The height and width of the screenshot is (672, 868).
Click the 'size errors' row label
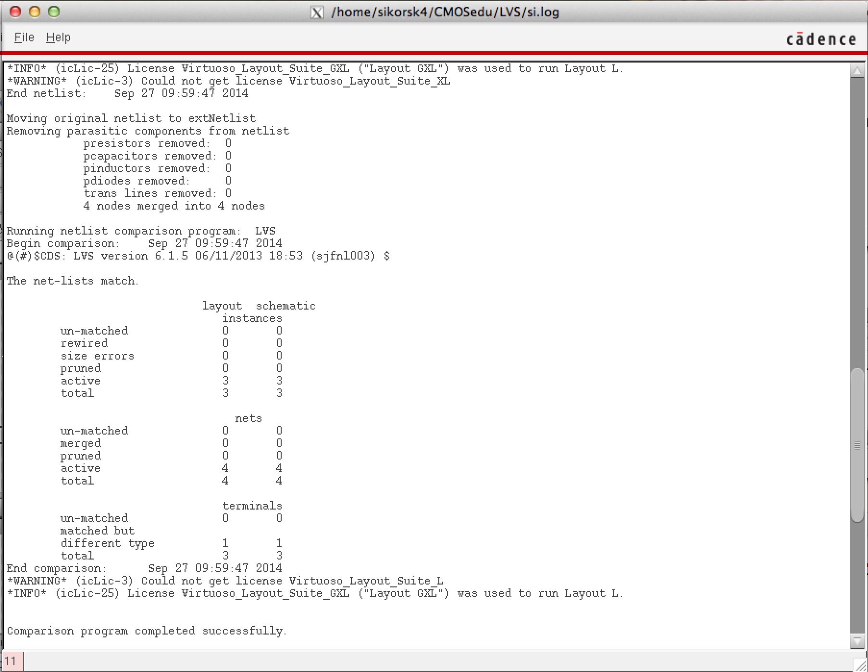click(x=97, y=356)
